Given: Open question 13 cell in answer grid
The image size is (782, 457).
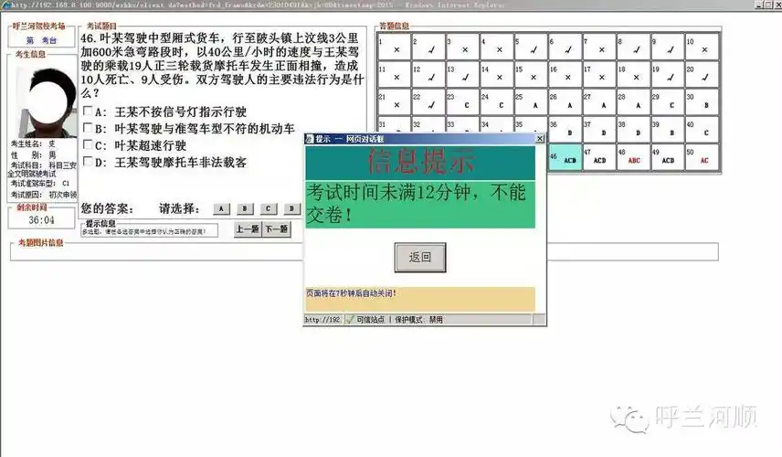Looking at the screenshot, I should pyautogui.click(x=462, y=74).
